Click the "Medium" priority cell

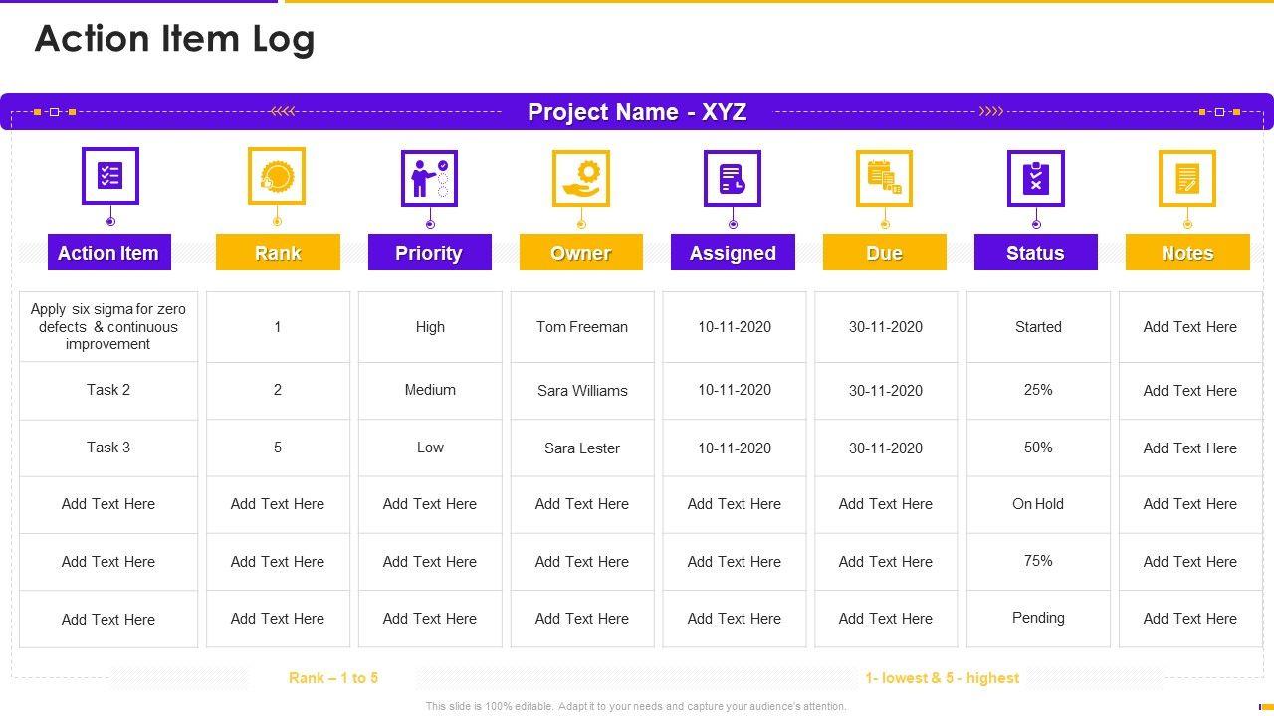[430, 390]
